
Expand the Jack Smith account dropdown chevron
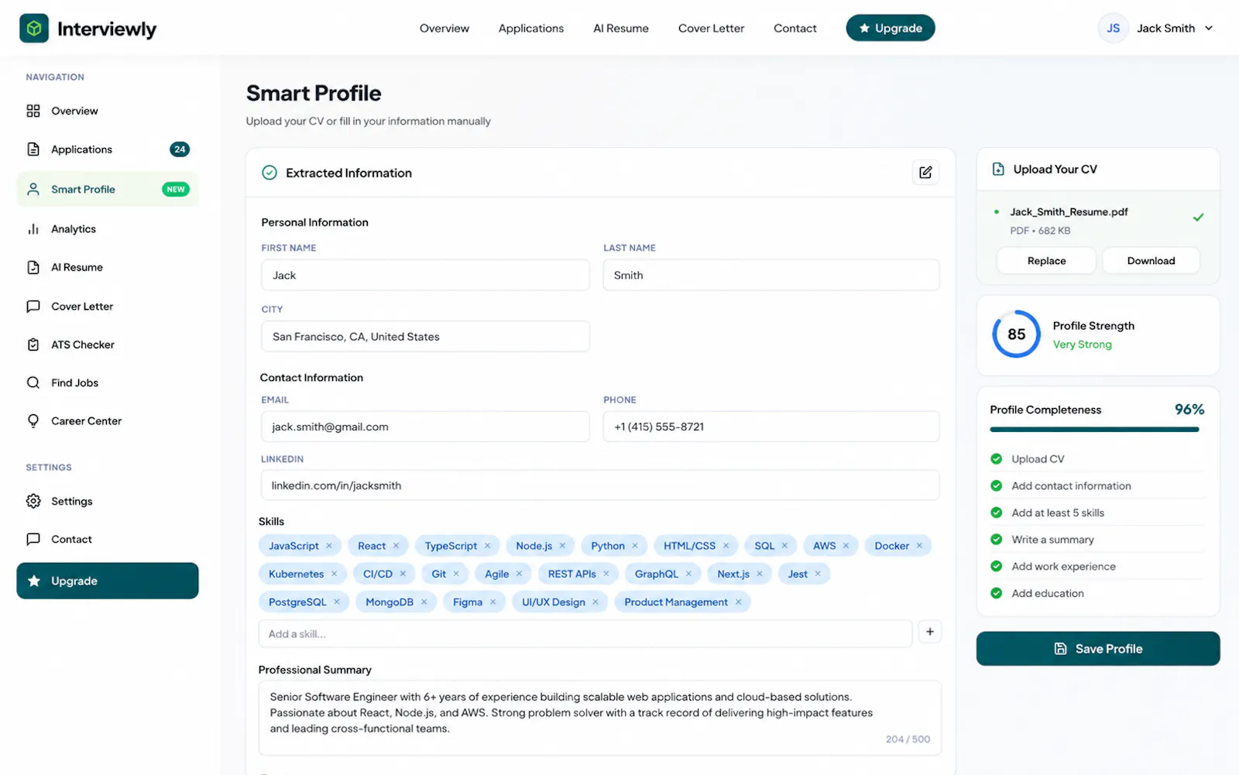(x=1208, y=29)
